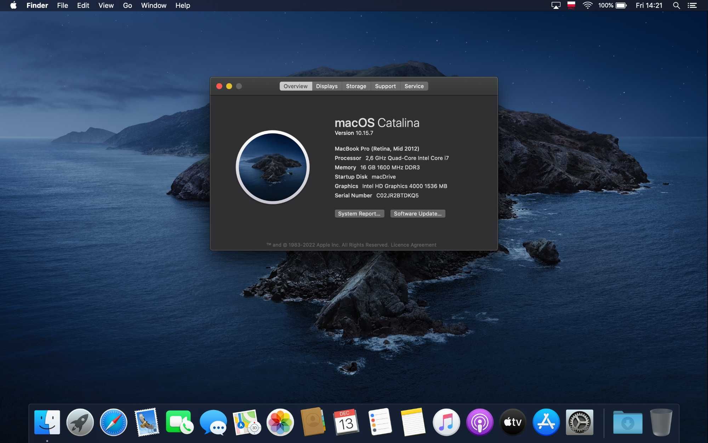Open Finder from the Dock

(47, 422)
